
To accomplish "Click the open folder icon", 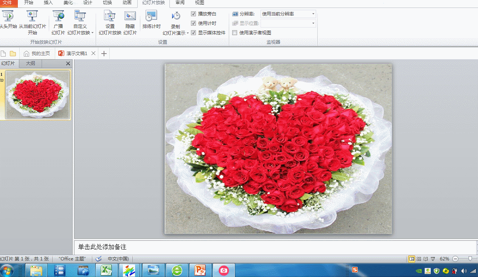I will pos(13,54).
